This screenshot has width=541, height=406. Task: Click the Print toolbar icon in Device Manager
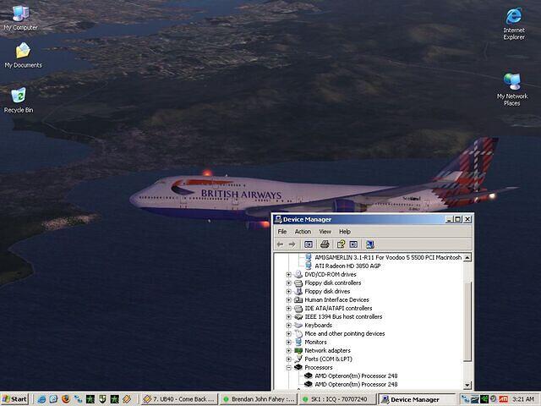point(325,244)
